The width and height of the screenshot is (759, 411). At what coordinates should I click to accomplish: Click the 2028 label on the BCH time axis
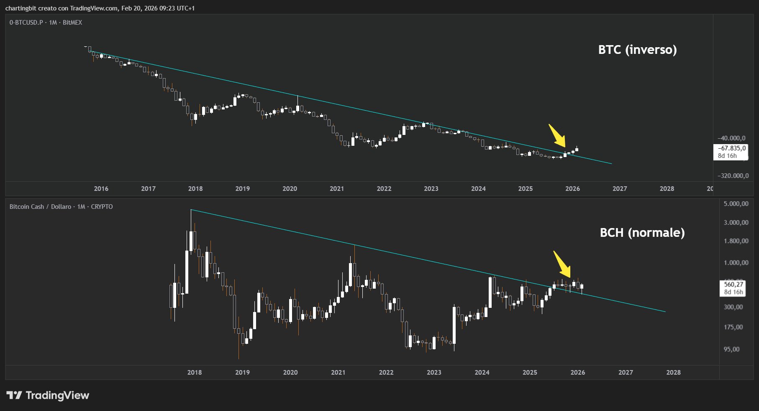click(673, 373)
